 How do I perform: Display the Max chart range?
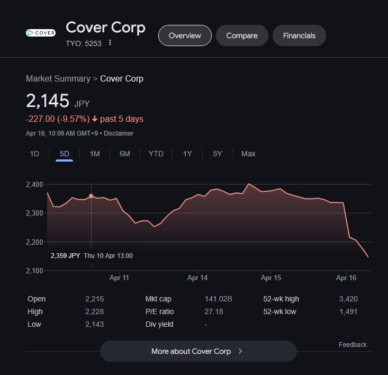248,154
